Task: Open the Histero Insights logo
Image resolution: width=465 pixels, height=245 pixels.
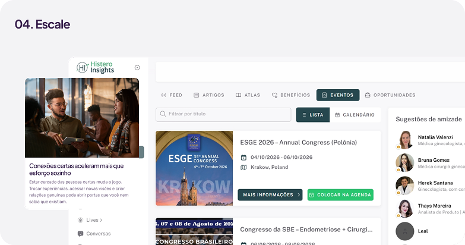Action: (95, 67)
